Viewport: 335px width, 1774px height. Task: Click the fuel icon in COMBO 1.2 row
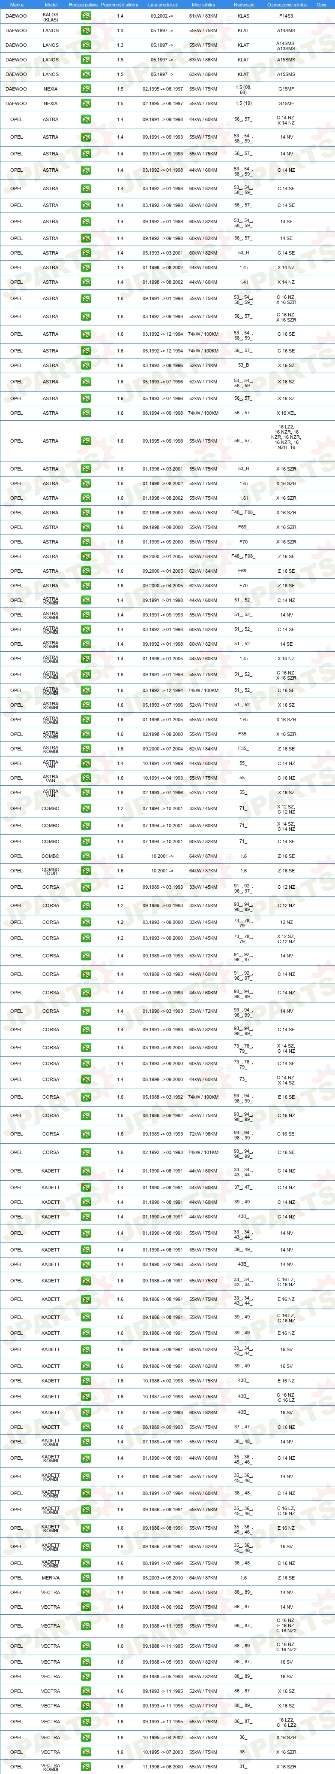click(86, 808)
